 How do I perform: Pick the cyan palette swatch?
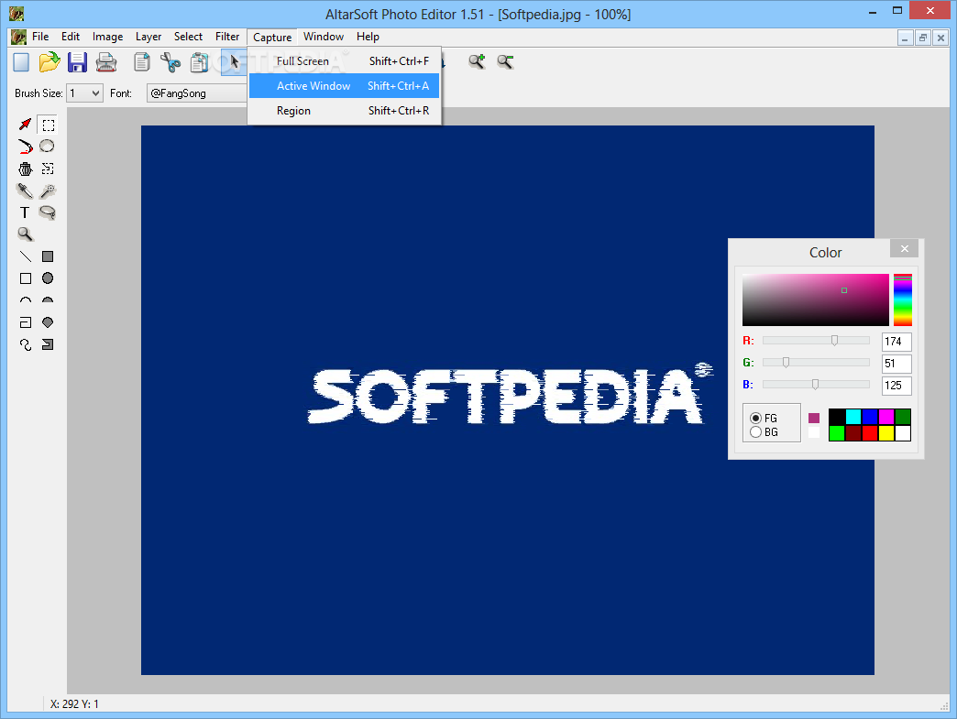coord(853,417)
